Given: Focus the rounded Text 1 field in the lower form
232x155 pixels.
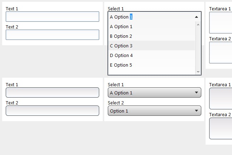Looking at the screenshot, I should coord(52,92).
